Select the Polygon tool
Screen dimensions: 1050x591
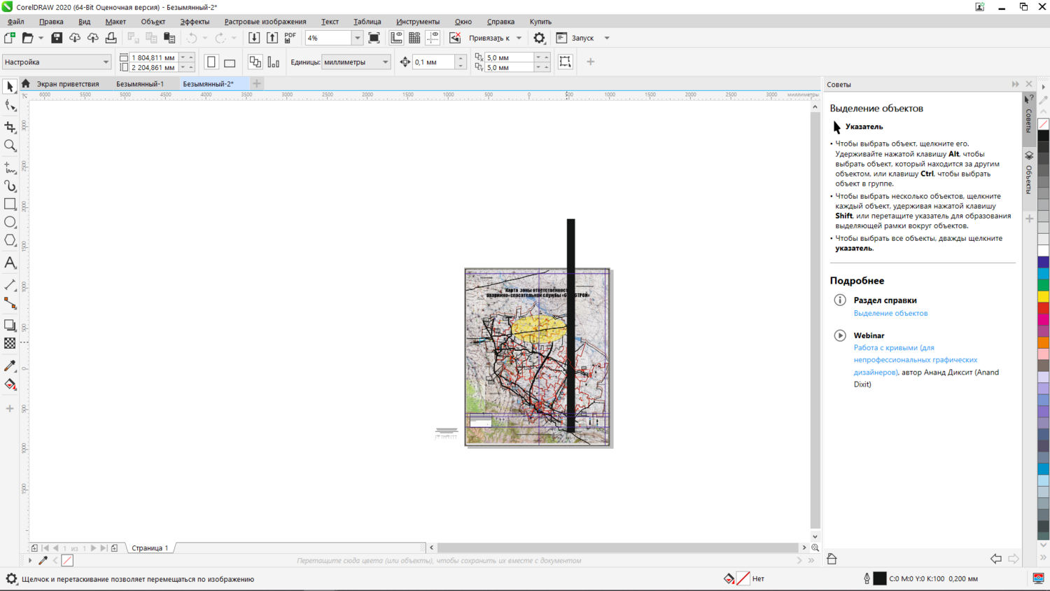(x=10, y=240)
